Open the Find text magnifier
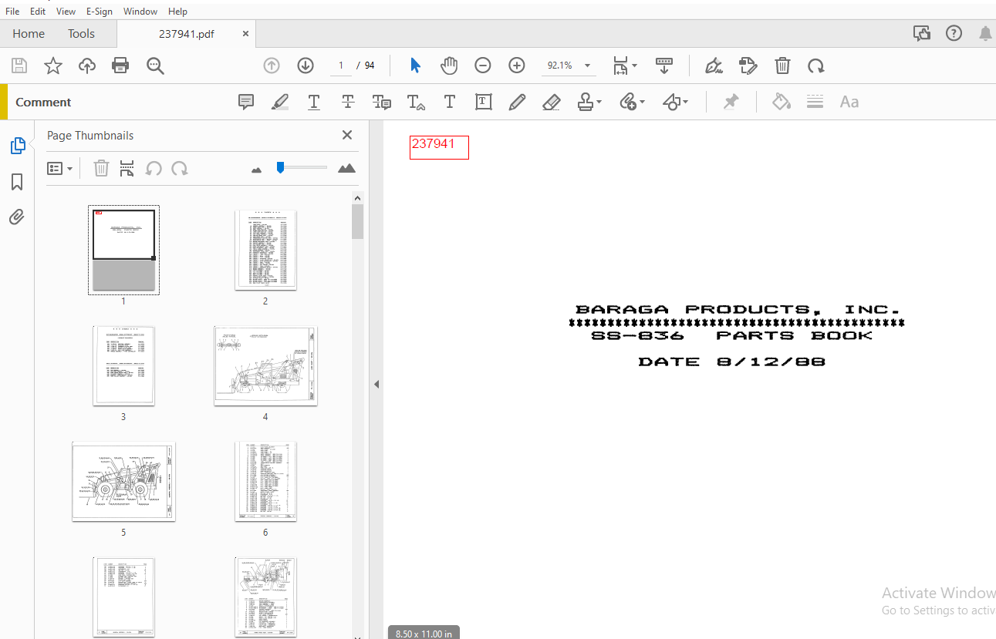Image resolution: width=996 pixels, height=639 pixels. (155, 66)
